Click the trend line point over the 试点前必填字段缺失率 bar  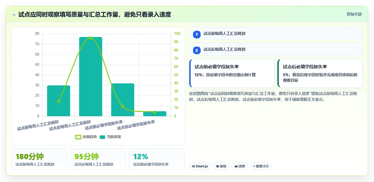[x=123, y=106]
